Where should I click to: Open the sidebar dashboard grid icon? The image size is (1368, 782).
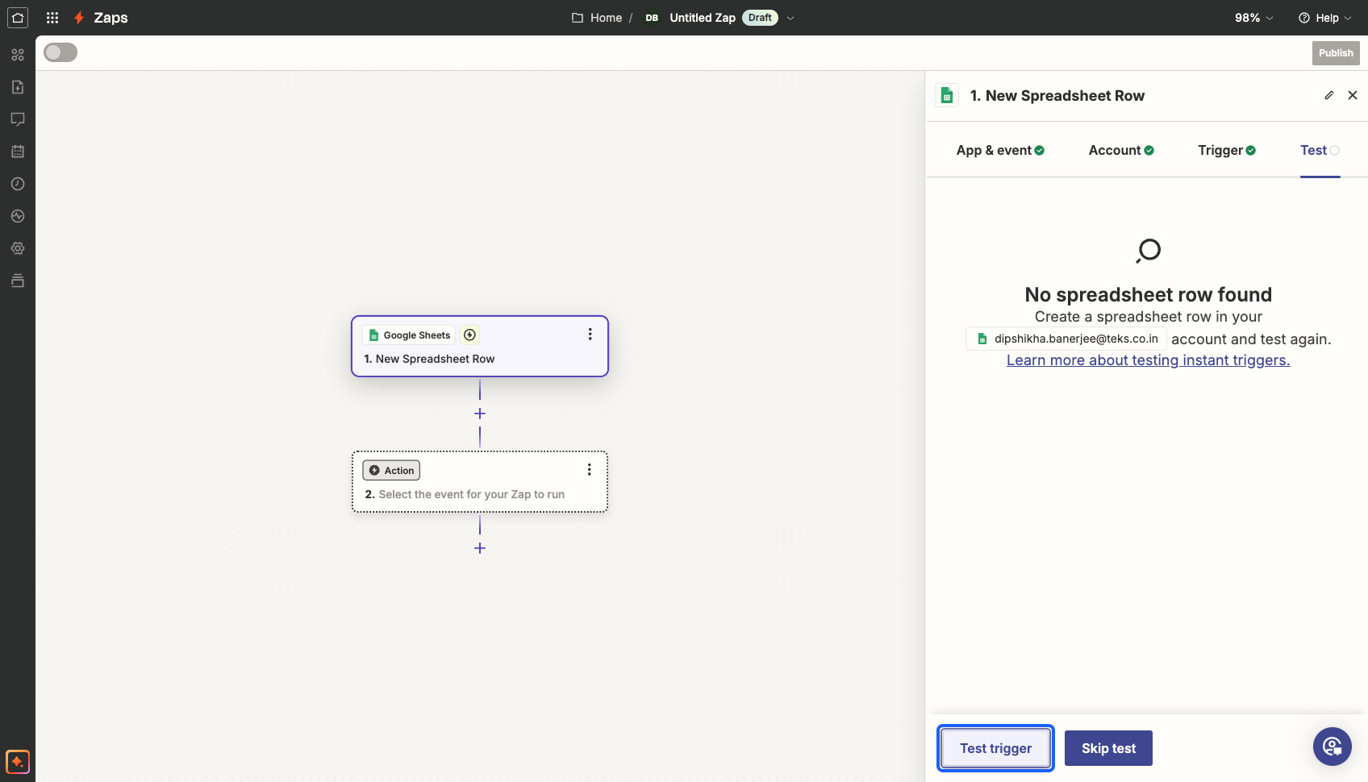click(x=18, y=55)
